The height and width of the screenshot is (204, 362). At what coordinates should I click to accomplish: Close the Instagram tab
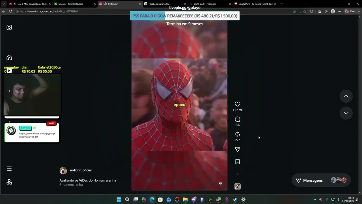point(140,4)
